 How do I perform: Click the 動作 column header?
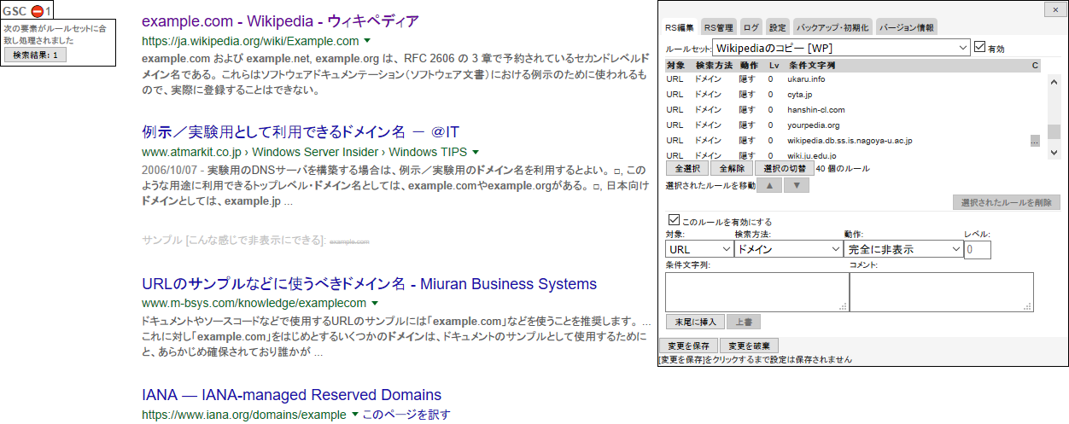tap(749, 65)
